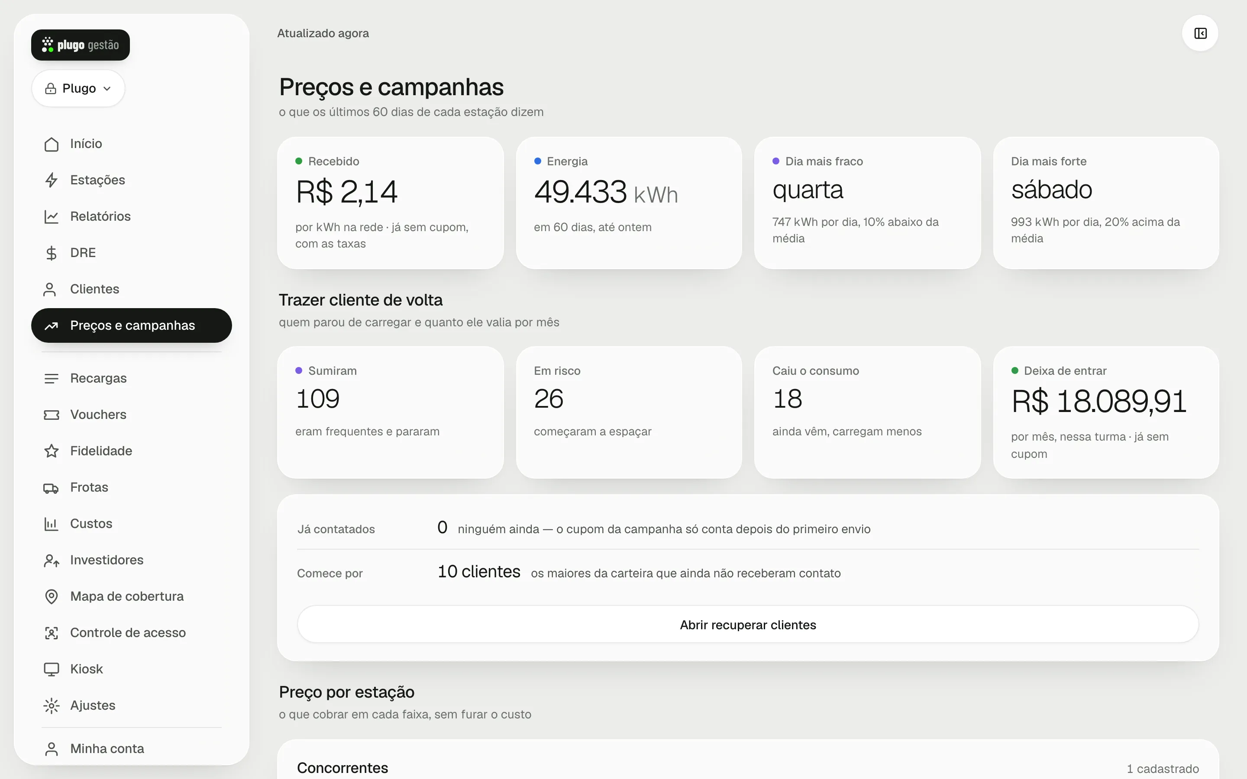Click the Sumiram 109 card
This screenshot has width=1247, height=779.
point(390,412)
